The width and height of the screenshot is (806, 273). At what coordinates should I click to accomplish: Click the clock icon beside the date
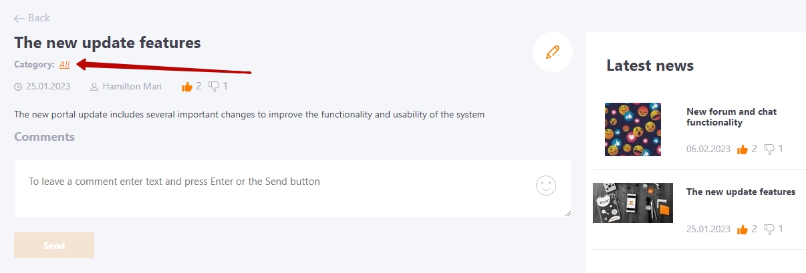tap(18, 87)
